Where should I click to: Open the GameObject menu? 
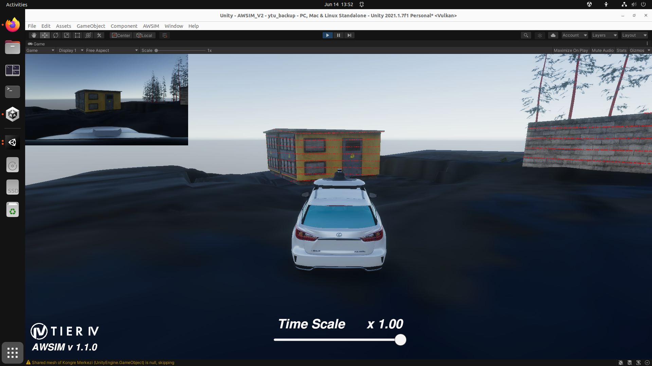point(91,26)
